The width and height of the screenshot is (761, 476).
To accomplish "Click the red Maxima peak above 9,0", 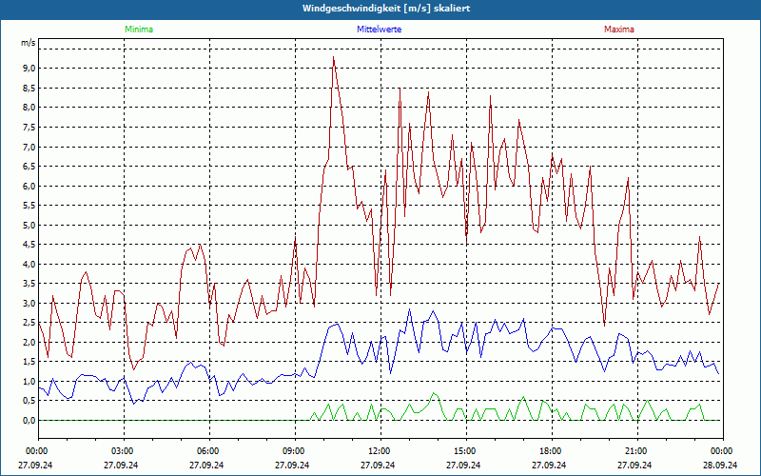I will click(x=334, y=57).
